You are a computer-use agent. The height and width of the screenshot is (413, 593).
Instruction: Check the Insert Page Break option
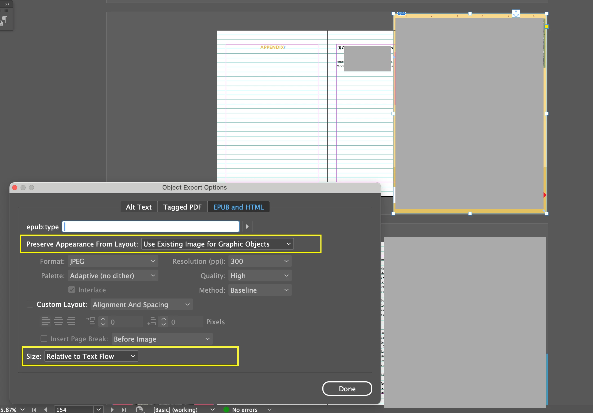tap(44, 339)
